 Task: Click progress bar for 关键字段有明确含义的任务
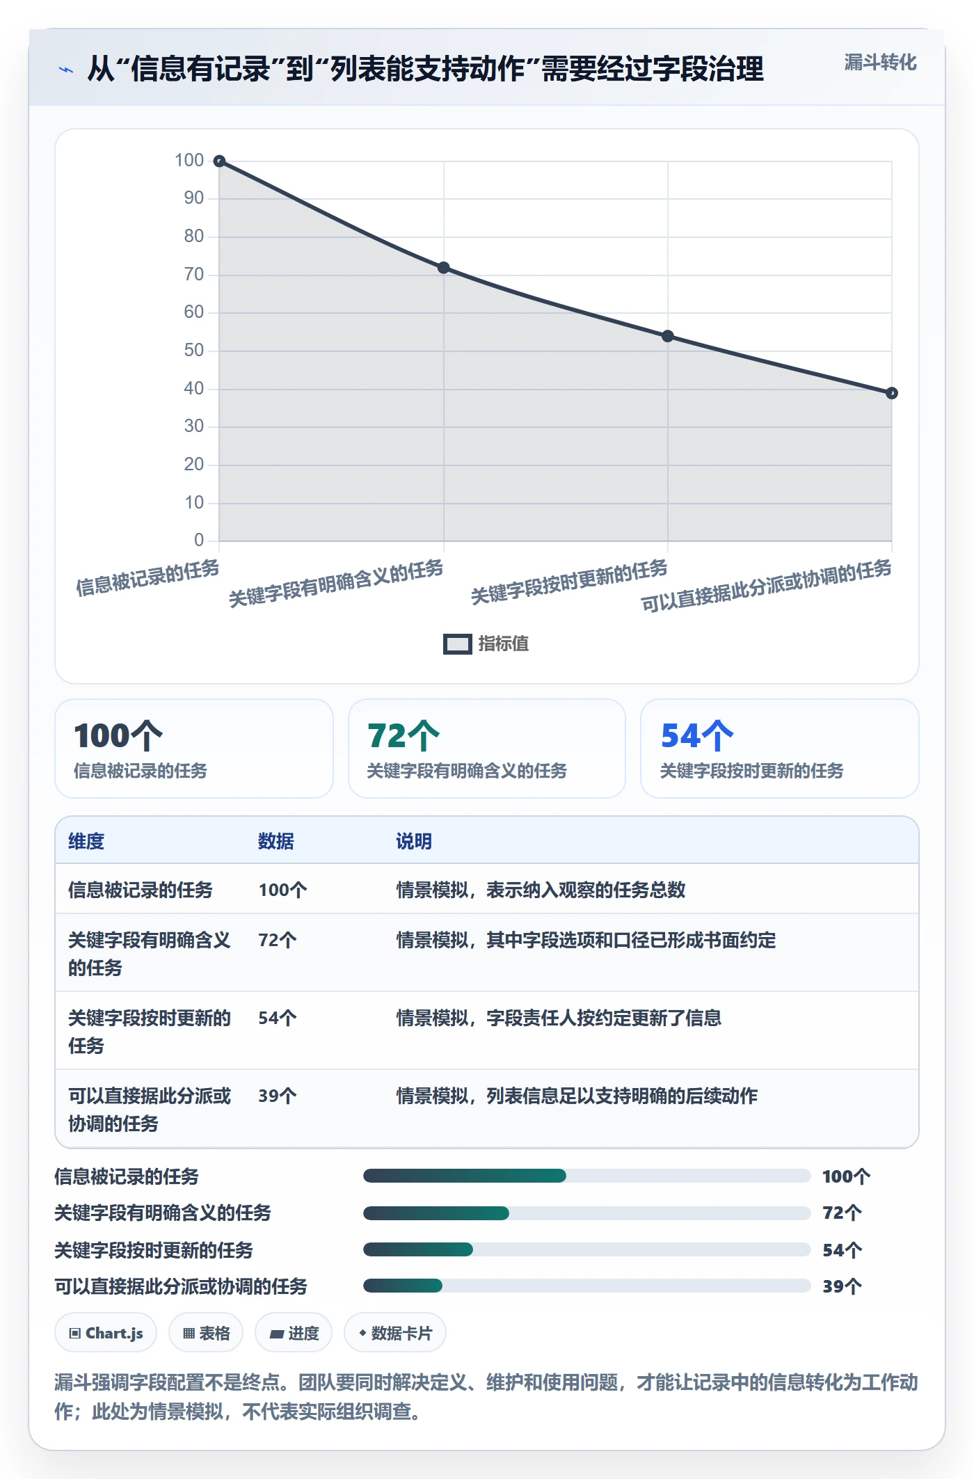[586, 1213]
